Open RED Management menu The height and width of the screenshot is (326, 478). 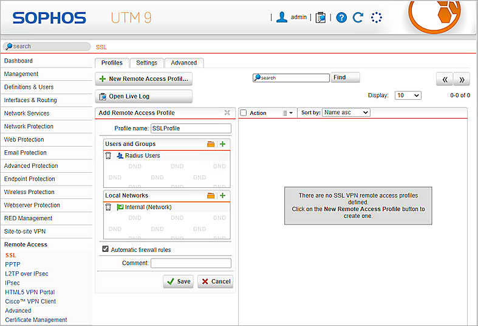click(x=46, y=218)
